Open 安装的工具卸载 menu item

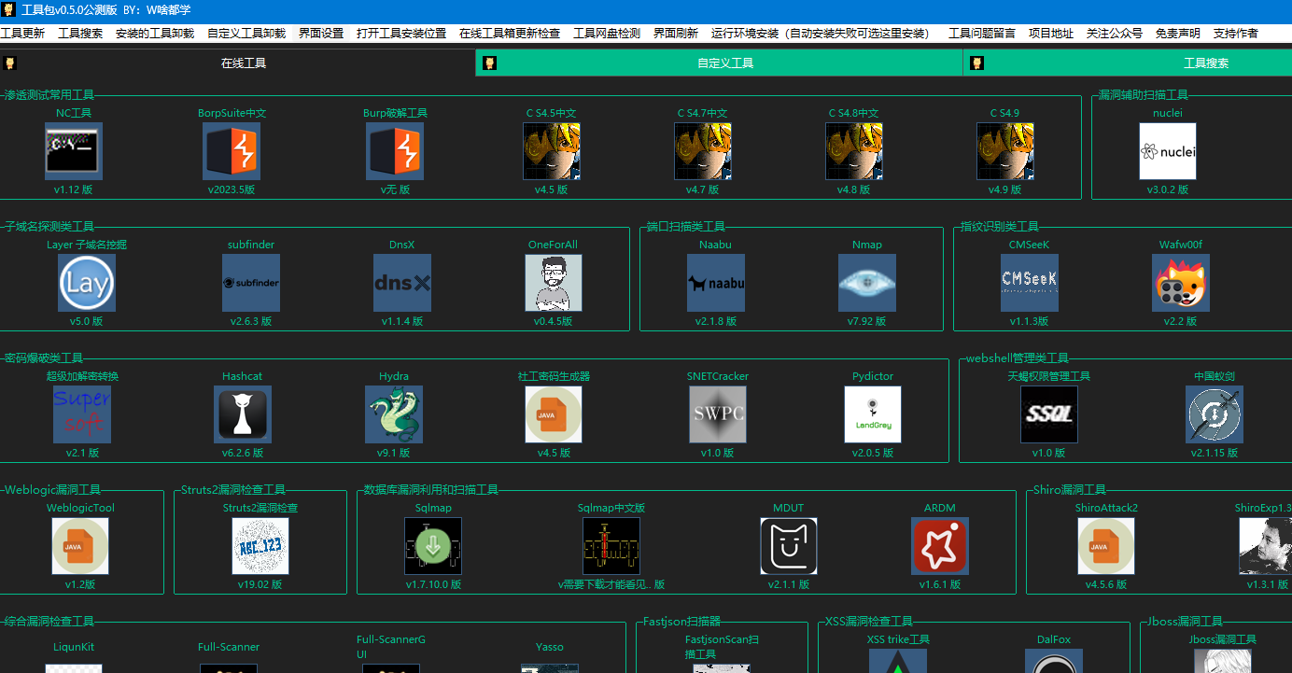(155, 33)
